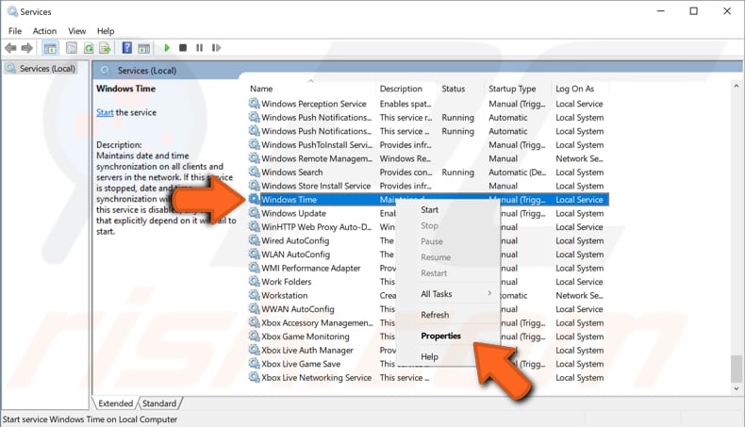
Task: Switch to the Standard tab
Action: pos(159,403)
